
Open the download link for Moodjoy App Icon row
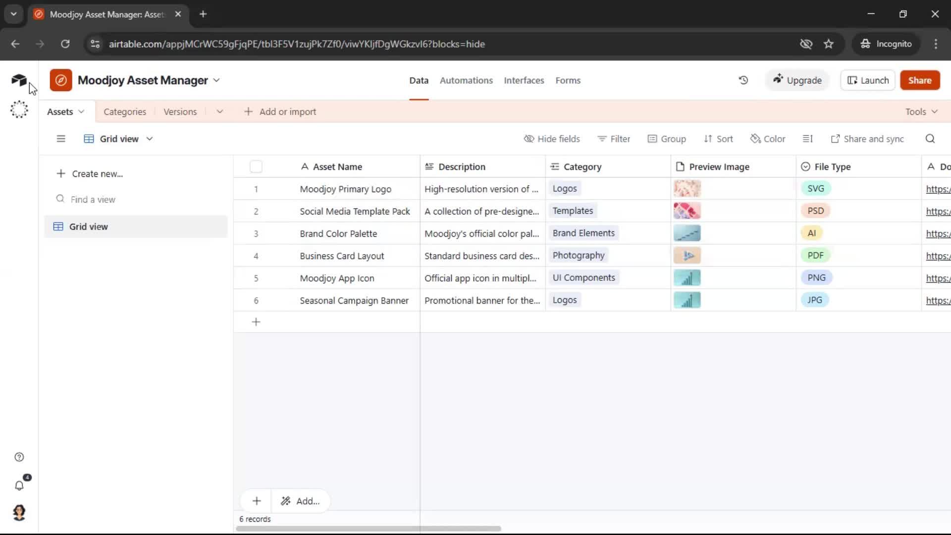click(938, 278)
